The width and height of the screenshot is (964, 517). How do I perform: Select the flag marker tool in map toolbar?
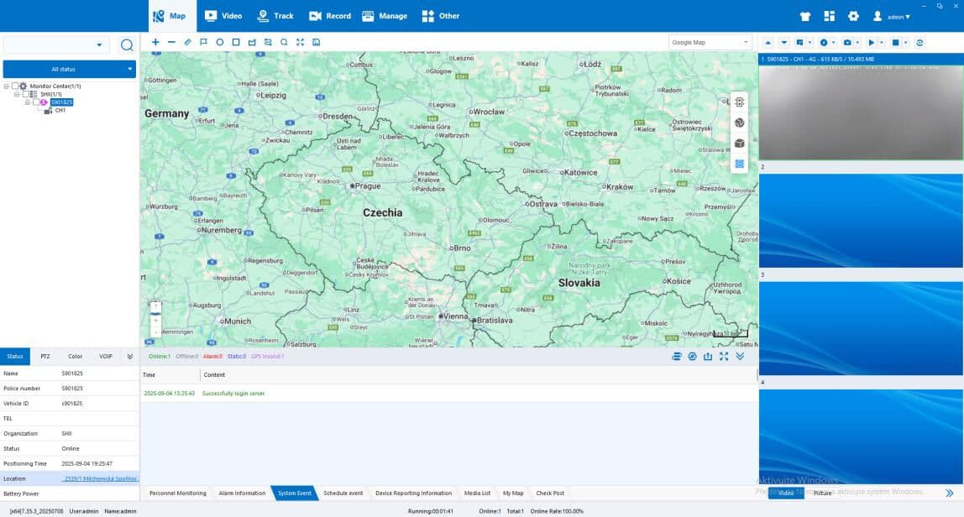coord(203,43)
